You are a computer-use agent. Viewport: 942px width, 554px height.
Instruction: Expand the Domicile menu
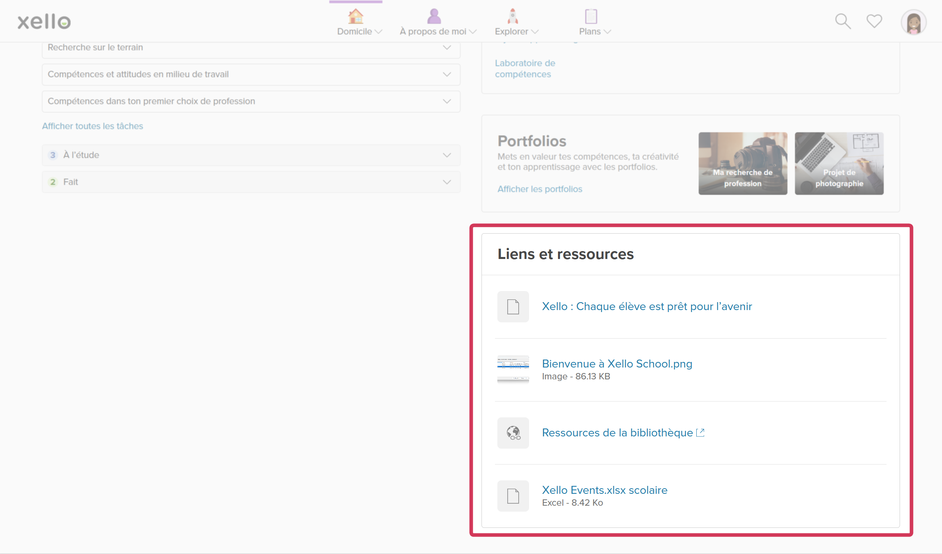pos(359,31)
